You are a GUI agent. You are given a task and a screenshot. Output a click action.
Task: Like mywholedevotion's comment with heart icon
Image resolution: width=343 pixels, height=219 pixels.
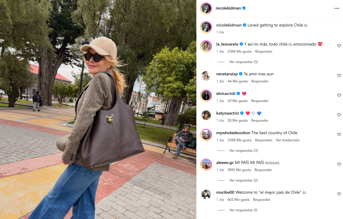(339, 134)
